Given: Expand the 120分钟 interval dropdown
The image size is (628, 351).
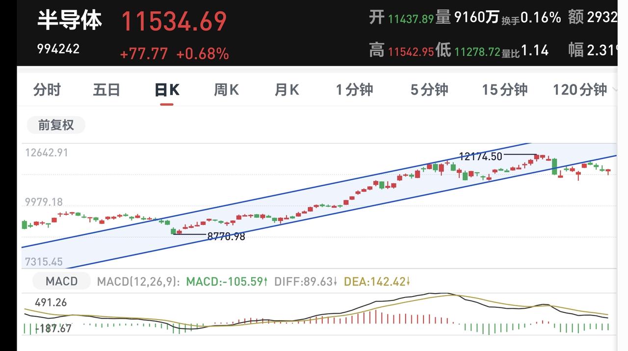Looking at the screenshot, I should 583,90.
